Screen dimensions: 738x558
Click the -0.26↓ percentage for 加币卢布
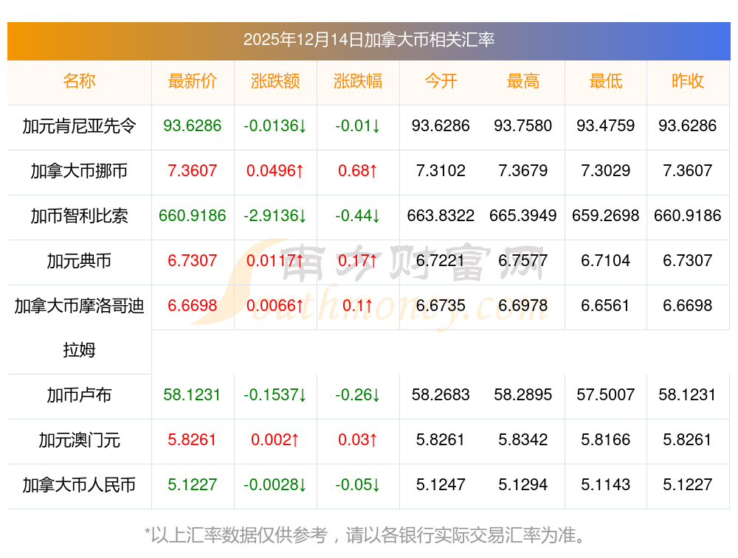pos(358,395)
